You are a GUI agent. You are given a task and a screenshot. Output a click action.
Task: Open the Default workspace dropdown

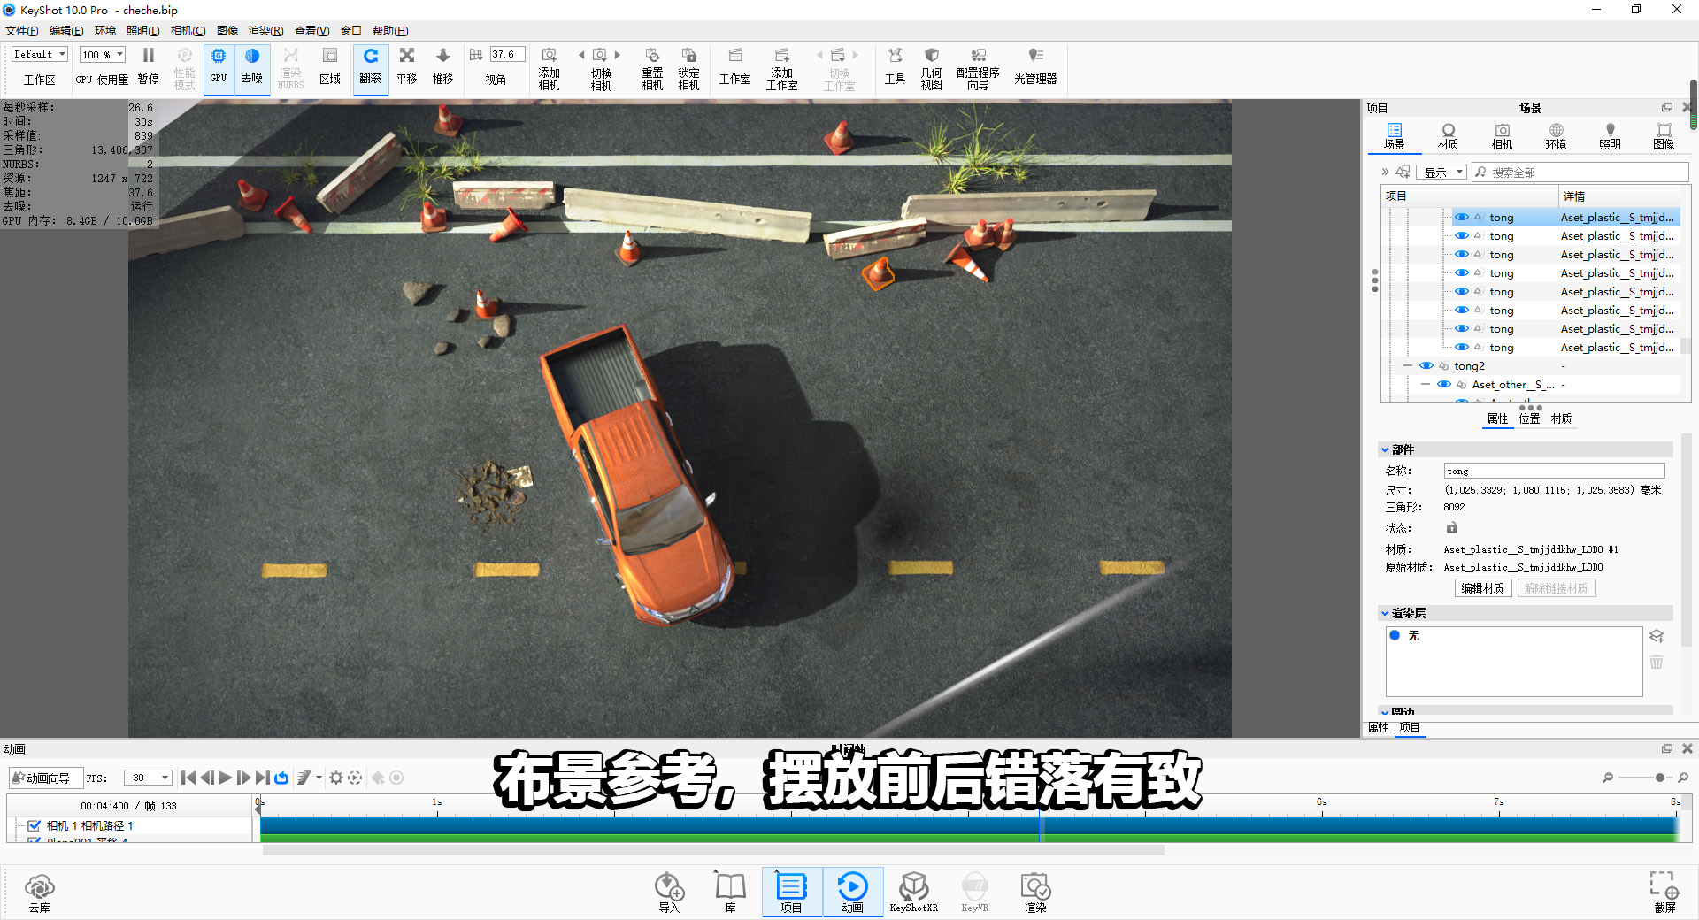[x=38, y=53]
